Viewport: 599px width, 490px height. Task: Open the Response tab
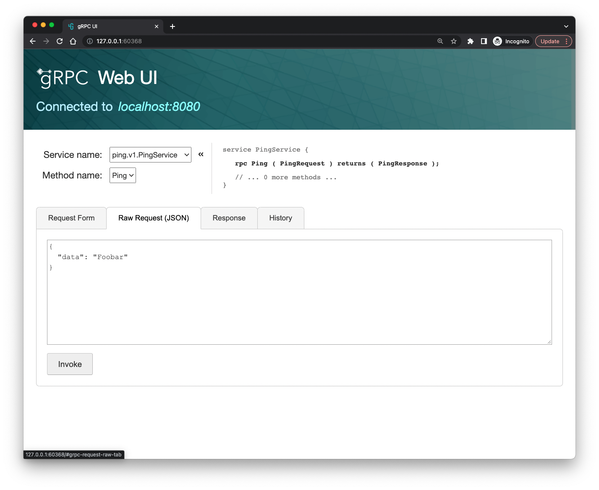pyautogui.click(x=229, y=218)
